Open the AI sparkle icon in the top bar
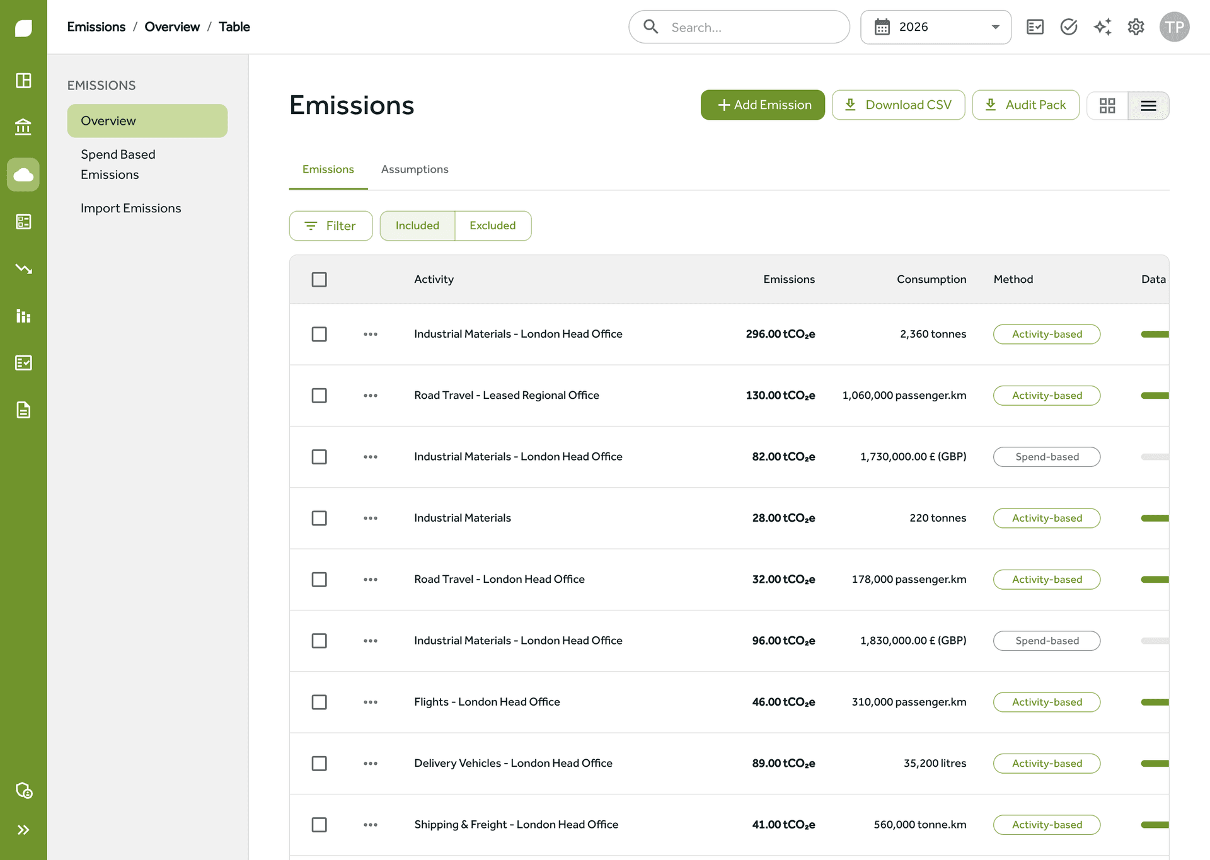The image size is (1210, 860). 1102,27
